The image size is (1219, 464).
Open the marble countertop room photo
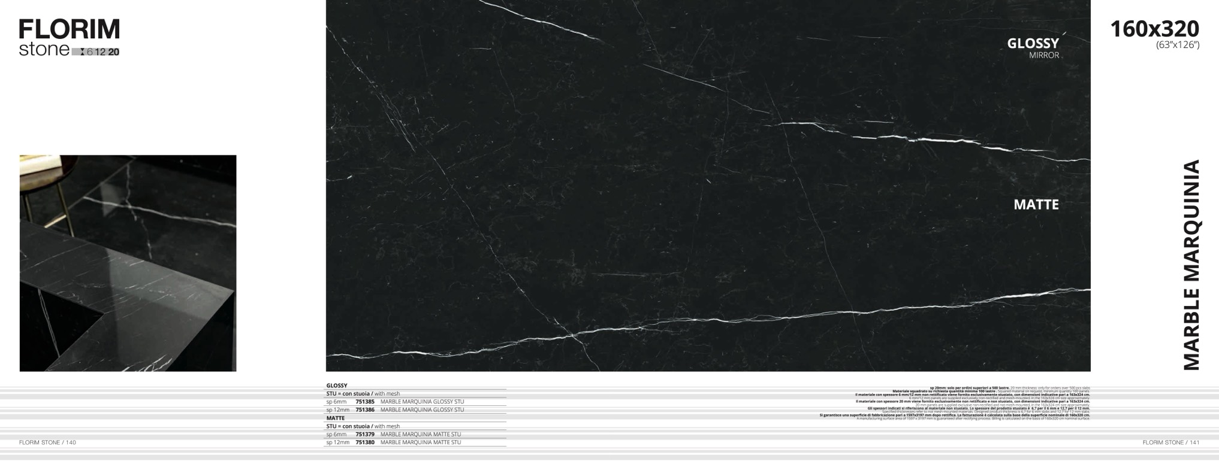128,263
